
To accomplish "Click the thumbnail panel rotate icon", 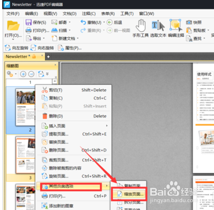I will [x=41, y=74].
